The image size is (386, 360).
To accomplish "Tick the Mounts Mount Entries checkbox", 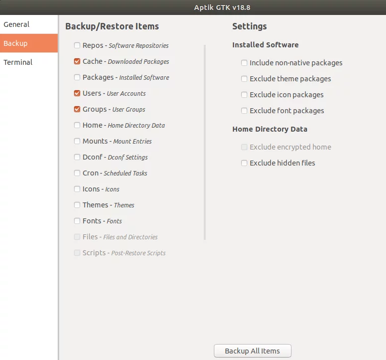I will click(77, 141).
